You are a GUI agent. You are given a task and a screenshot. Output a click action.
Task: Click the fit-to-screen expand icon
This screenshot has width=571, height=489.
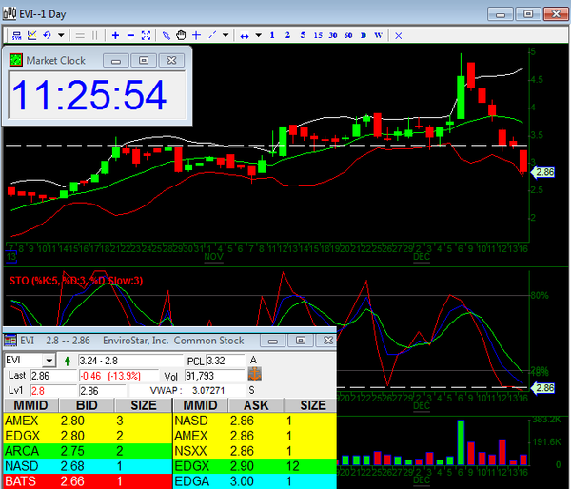[146, 35]
